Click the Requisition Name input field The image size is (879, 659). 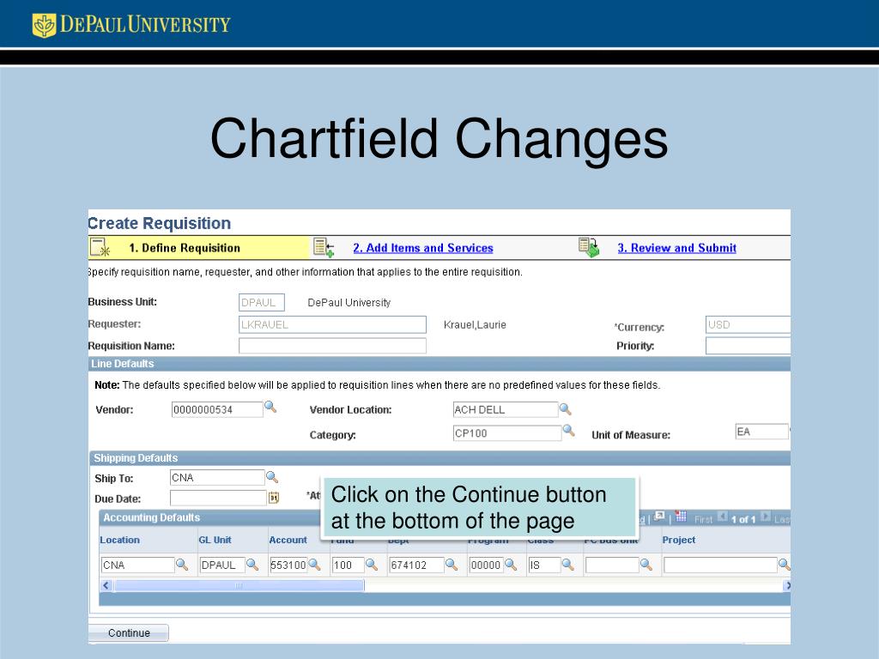332,346
